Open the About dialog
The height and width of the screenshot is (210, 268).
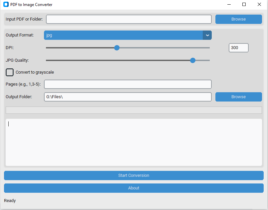pyautogui.click(x=134, y=188)
